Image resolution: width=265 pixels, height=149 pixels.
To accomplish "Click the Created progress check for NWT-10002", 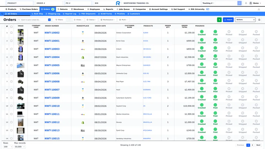I will pyautogui.click(x=202, y=31).
